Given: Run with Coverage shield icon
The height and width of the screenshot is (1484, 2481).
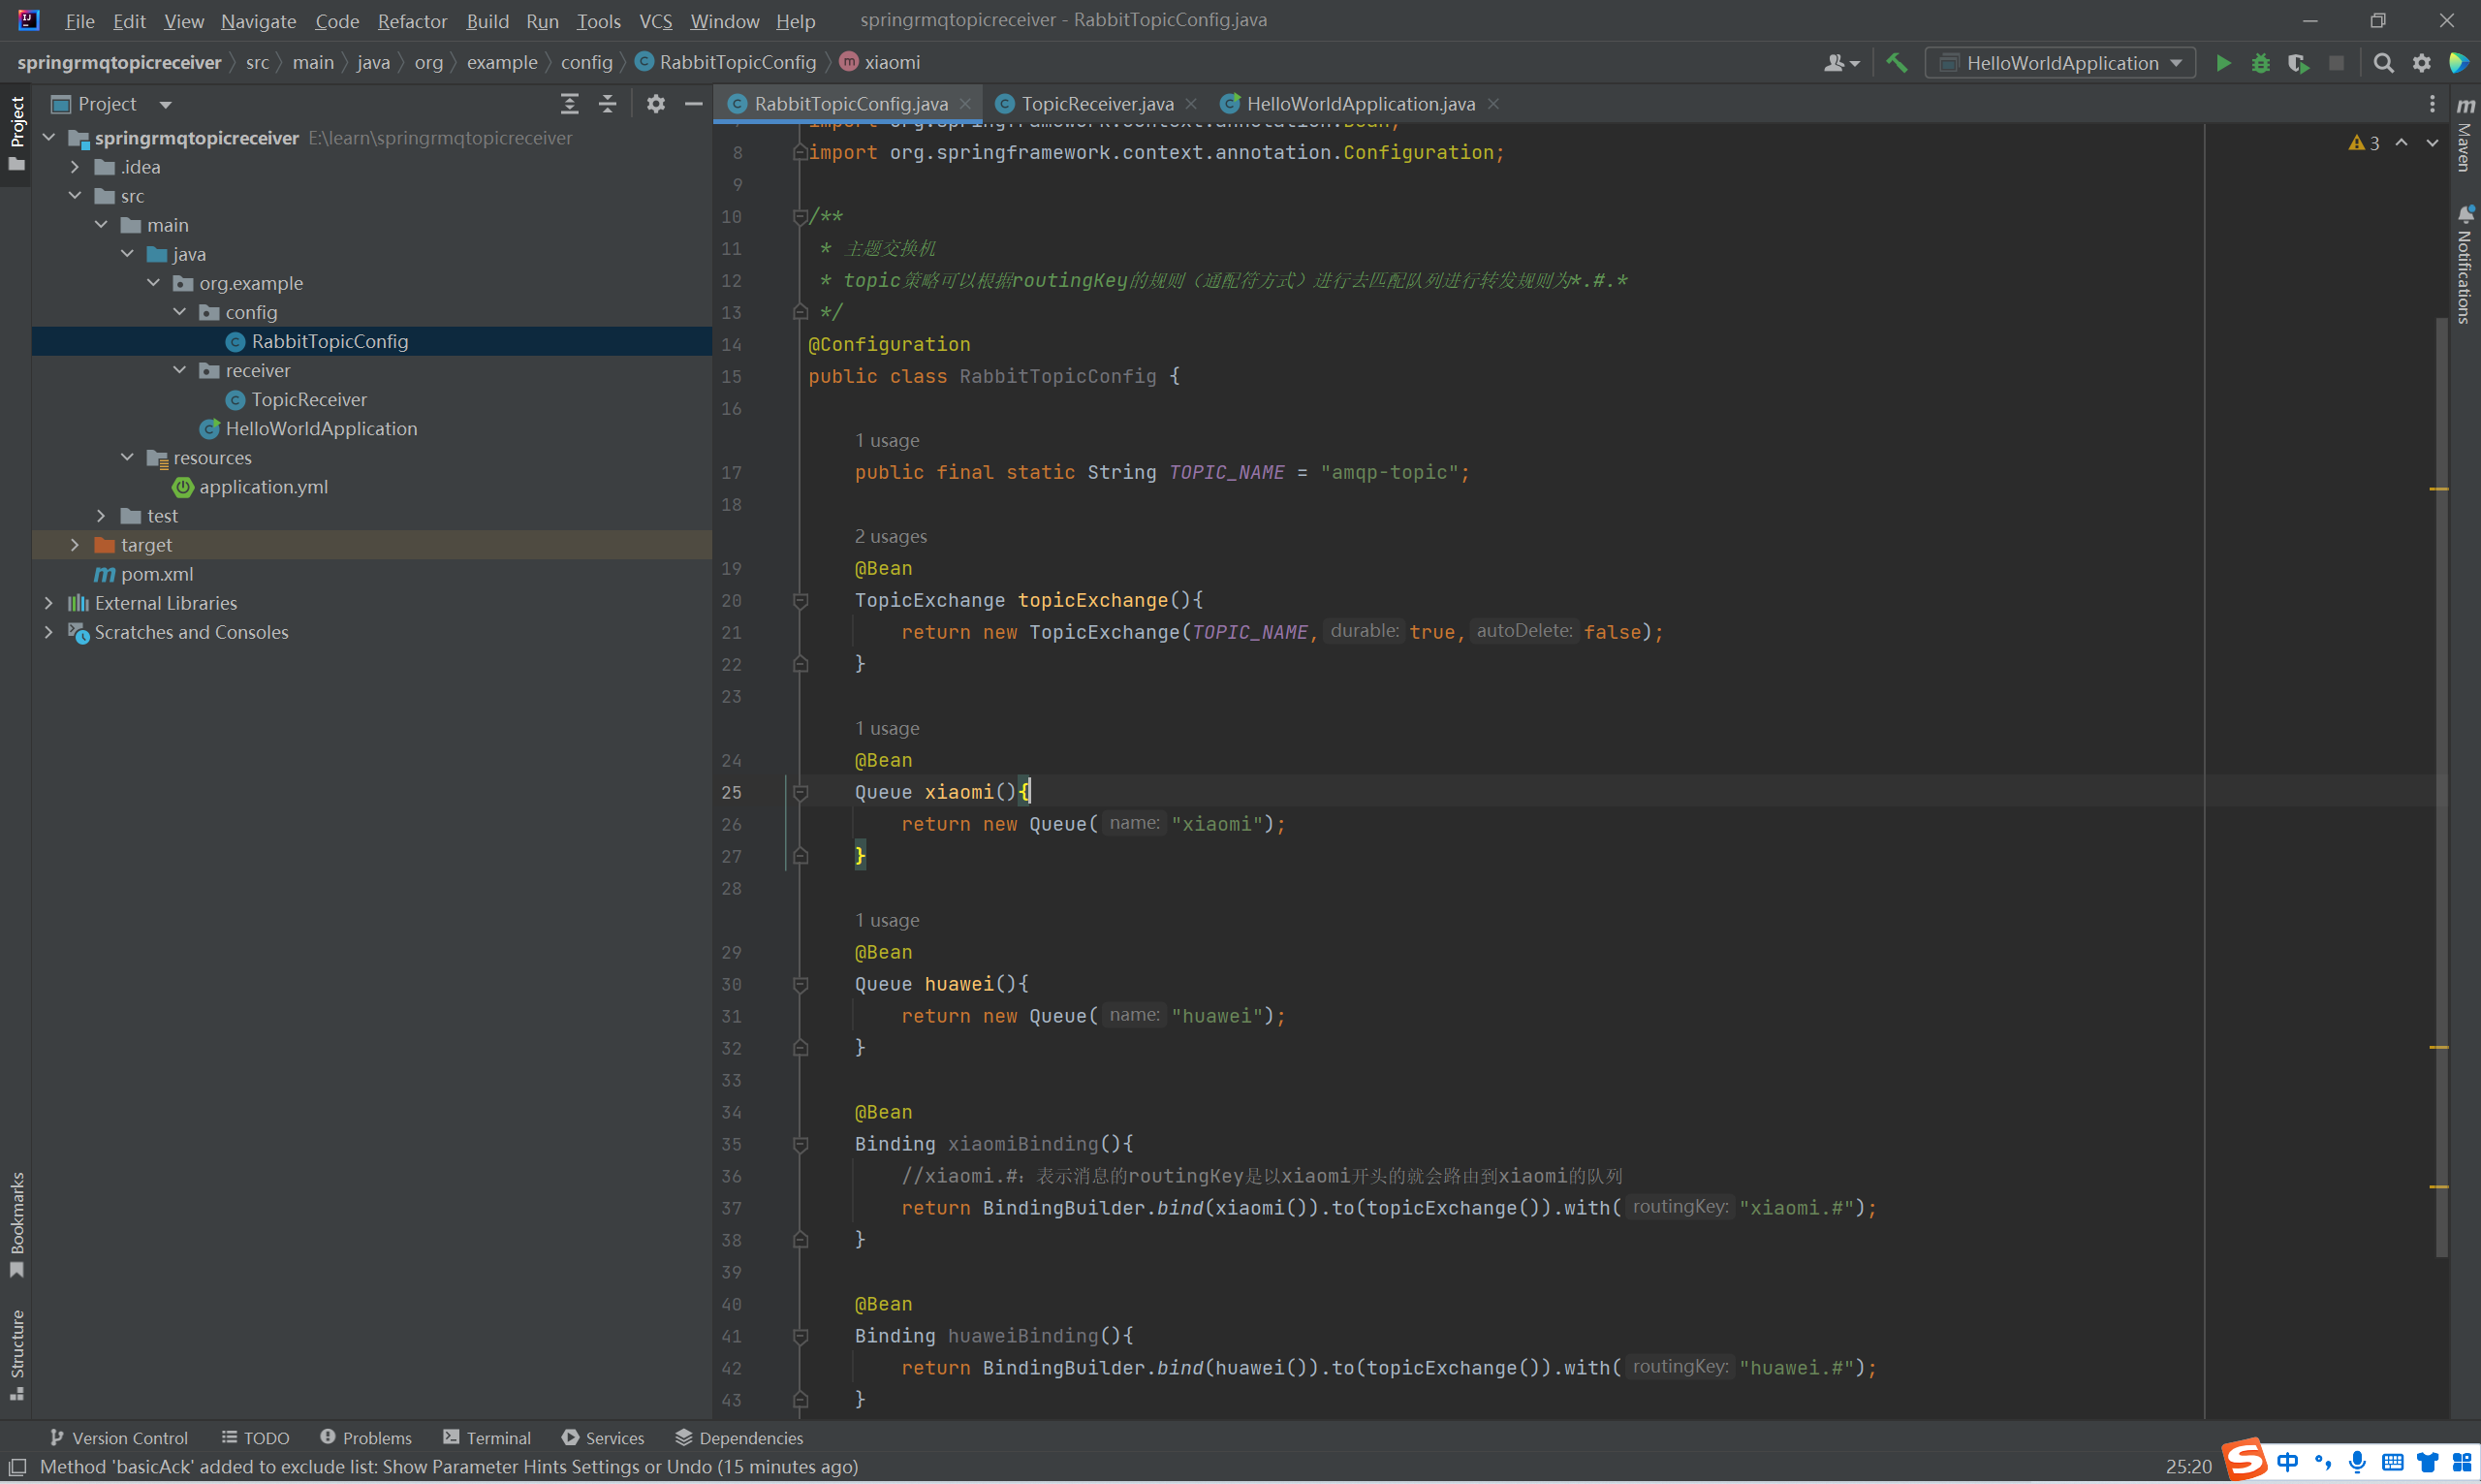Looking at the screenshot, I should (2297, 63).
